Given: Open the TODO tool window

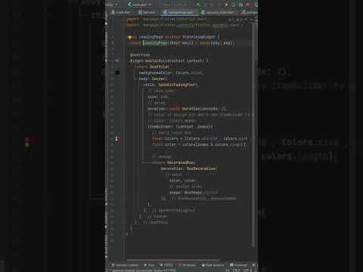Looking at the screenshot, I should 166,264.
